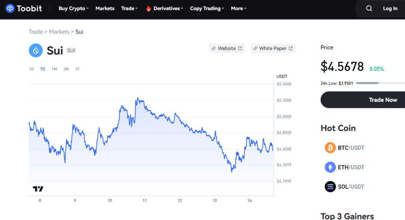Click the $4.3999 y-axis label
This screenshot has height=220, width=405.
(284, 165)
